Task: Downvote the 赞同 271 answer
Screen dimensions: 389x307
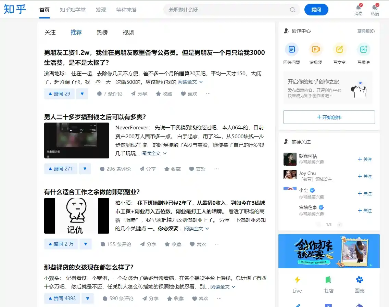Action: pyautogui.click(x=85, y=169)
